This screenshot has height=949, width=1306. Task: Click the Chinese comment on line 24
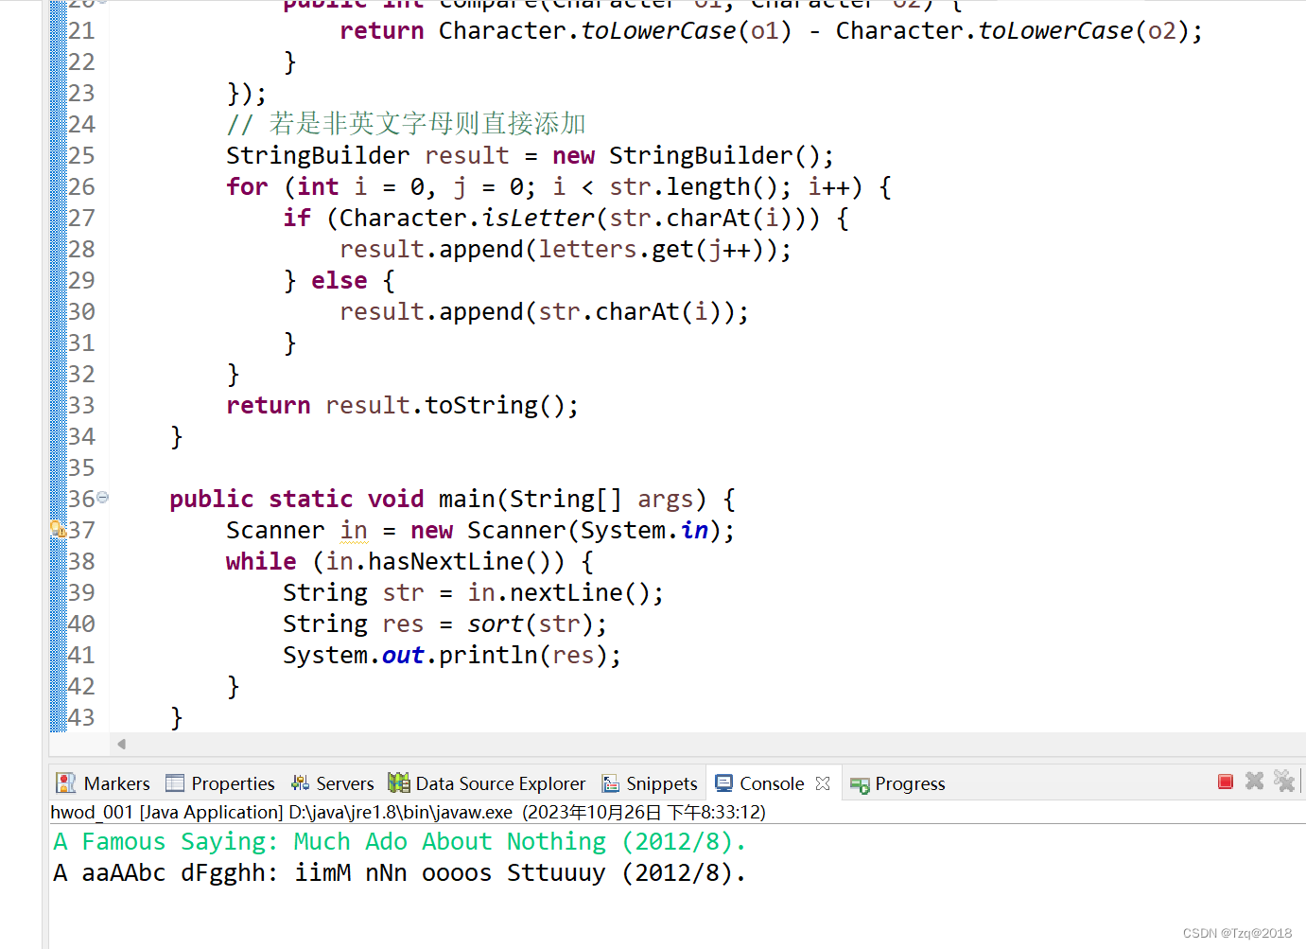tap(406, 124)
